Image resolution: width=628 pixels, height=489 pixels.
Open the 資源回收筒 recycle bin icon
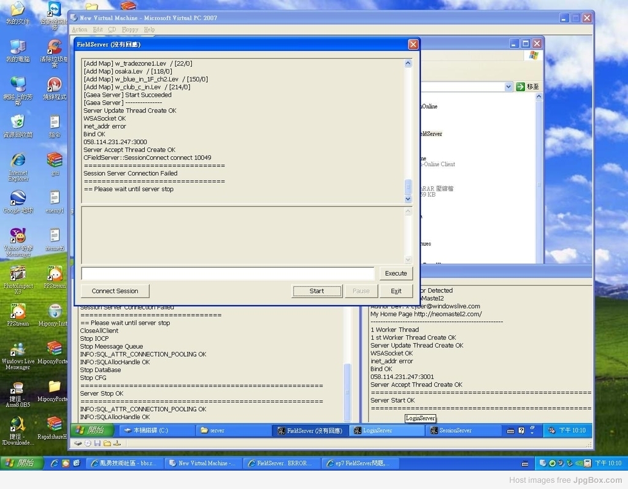18,122
